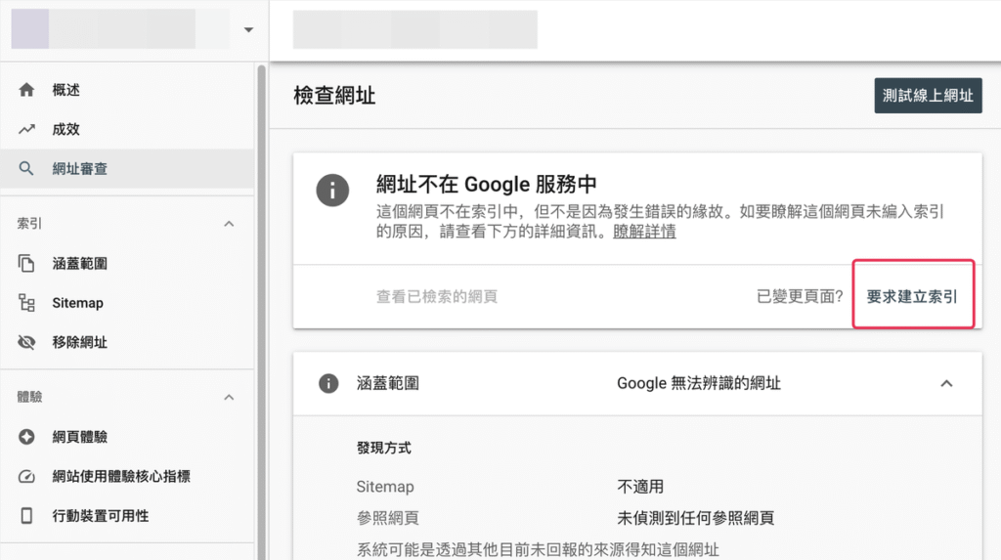Screen dimensions: 1001x560
Task: Follow the 瞭解詳情 link
Action: point(644,232)
